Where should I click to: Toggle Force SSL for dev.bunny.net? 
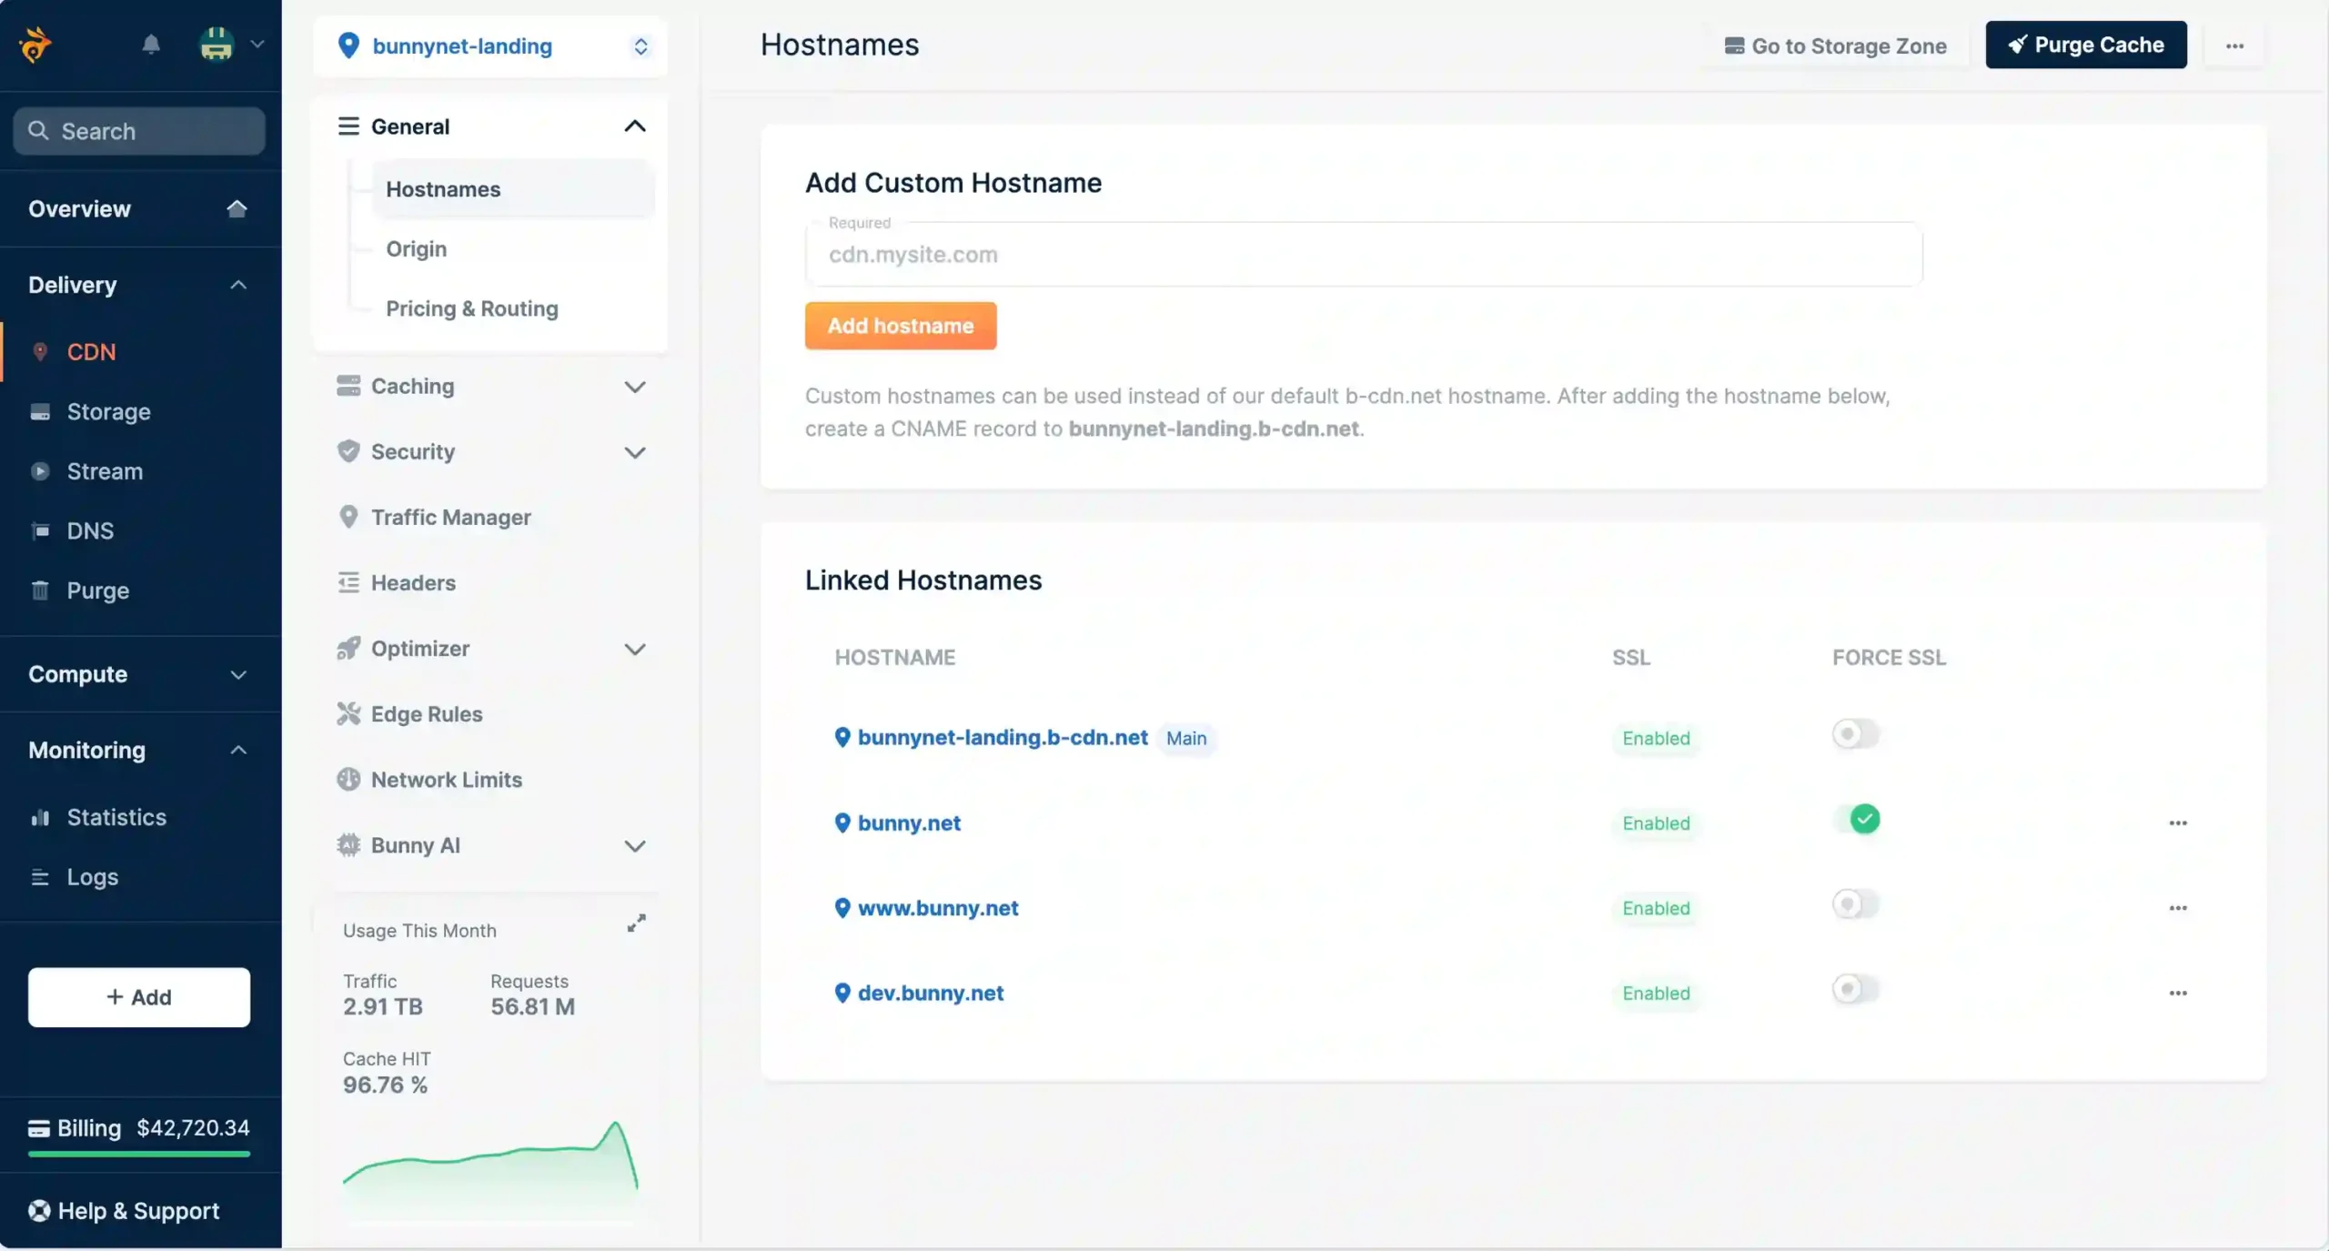1854,990
